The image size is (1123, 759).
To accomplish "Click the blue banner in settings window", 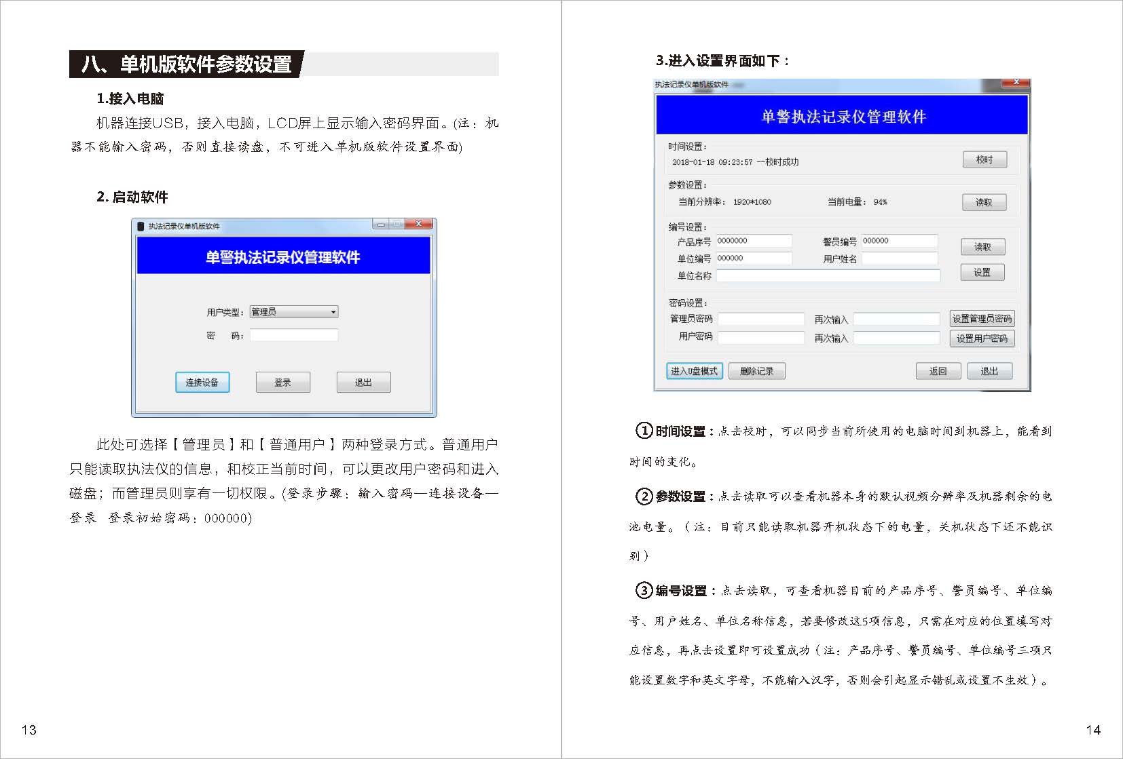I will (842, 115).
